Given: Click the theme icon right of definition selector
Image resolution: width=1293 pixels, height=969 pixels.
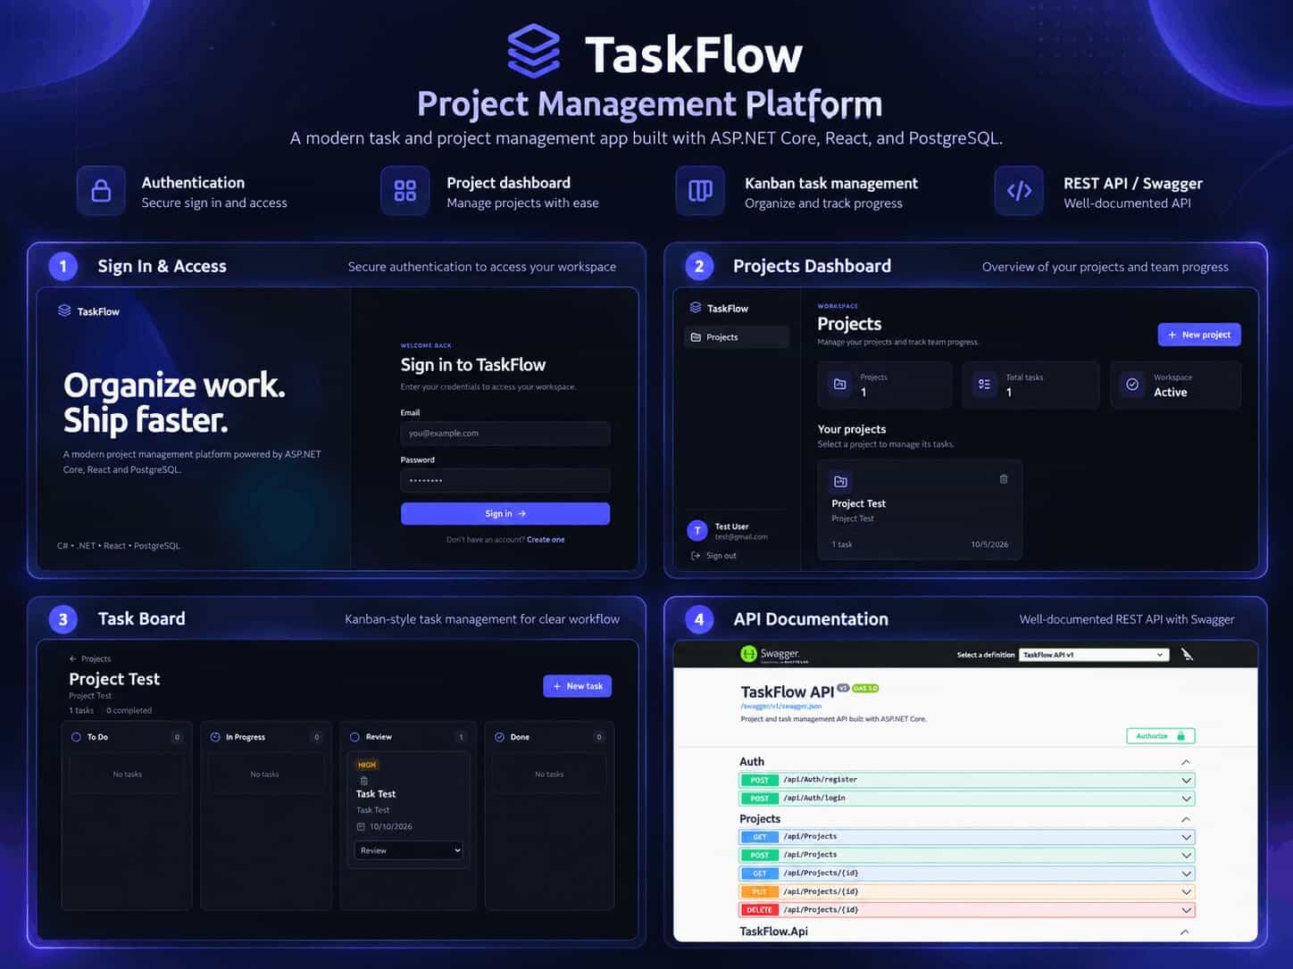Looking at the screenshot, I should [1187, 654].
